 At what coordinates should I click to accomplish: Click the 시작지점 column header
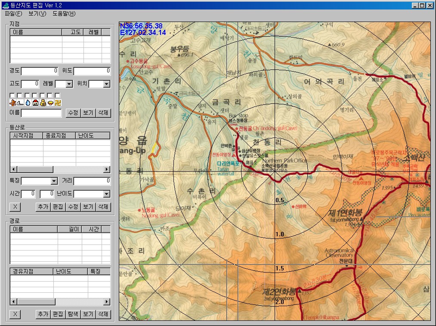27,136
